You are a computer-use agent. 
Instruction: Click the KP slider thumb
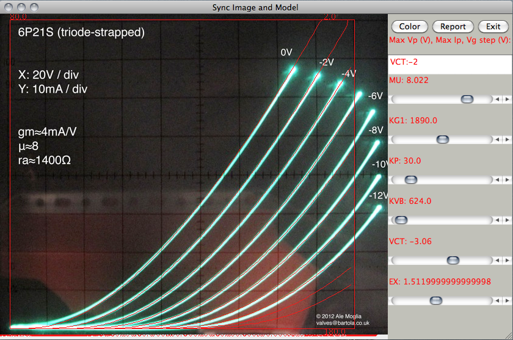coord(411,180)
